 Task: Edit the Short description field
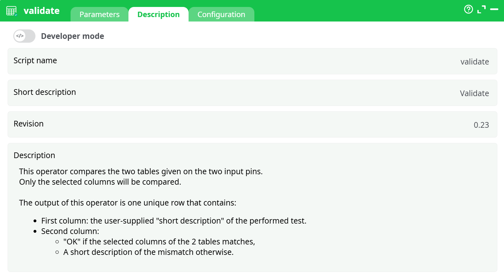pos(474,93)
